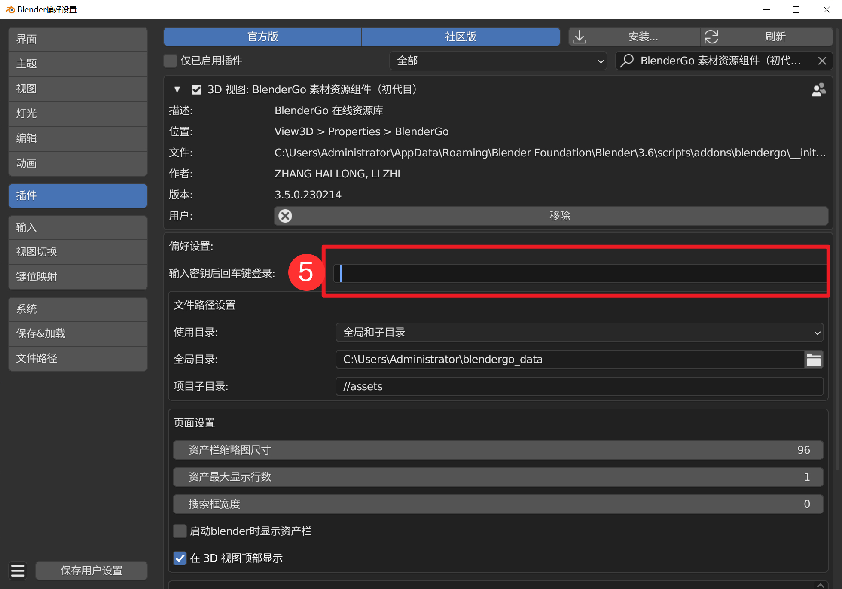842x589 pixels.
Task: Clear the add-on search text
Action: click(x=822, y=61)
